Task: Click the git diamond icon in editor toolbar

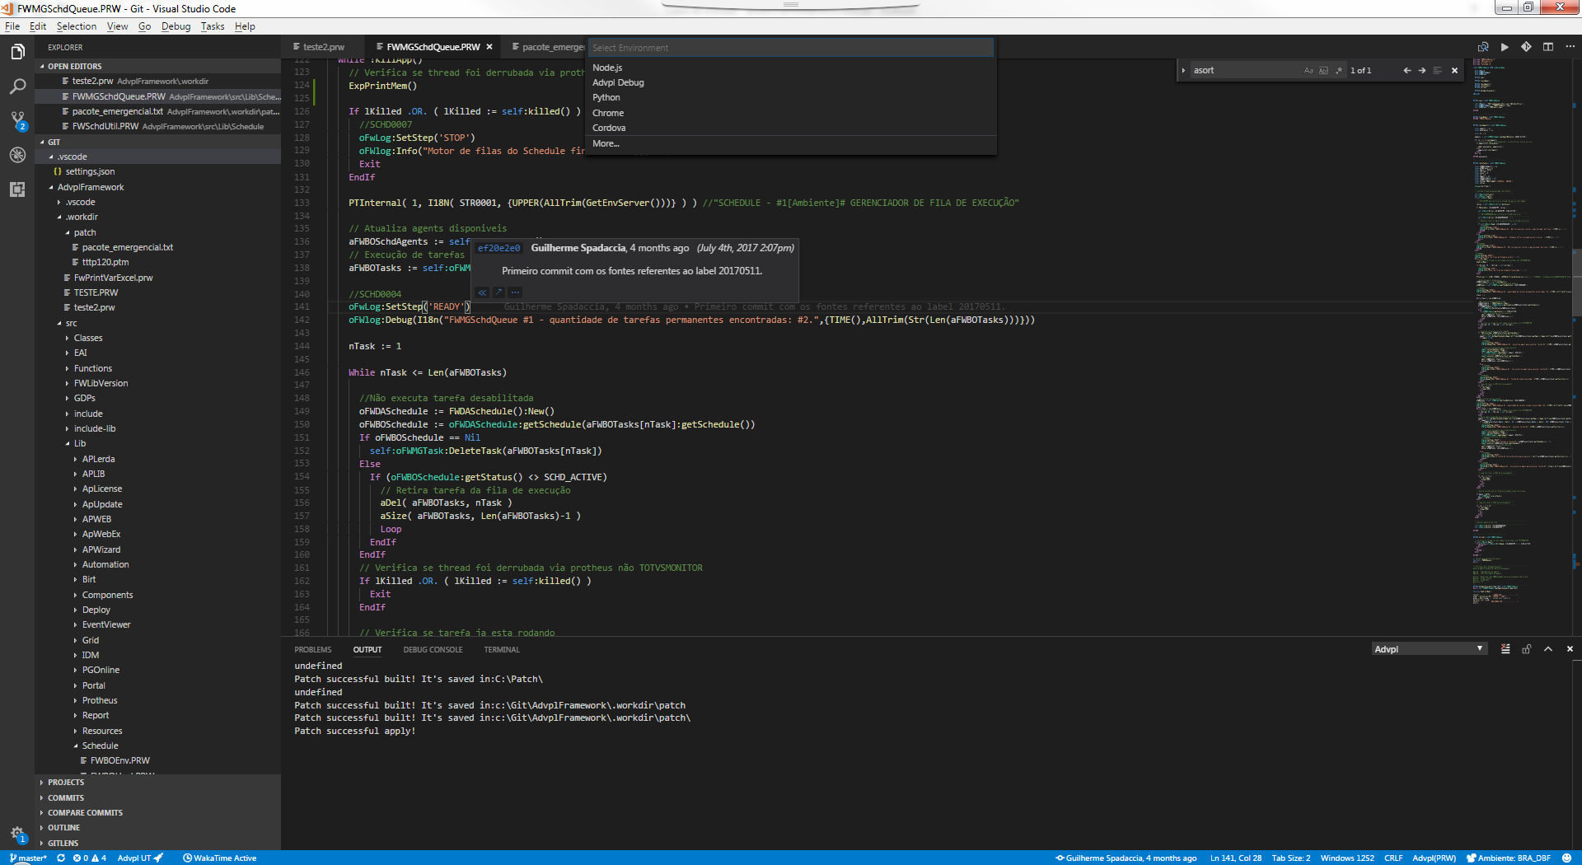Action: click(1526, 47)
